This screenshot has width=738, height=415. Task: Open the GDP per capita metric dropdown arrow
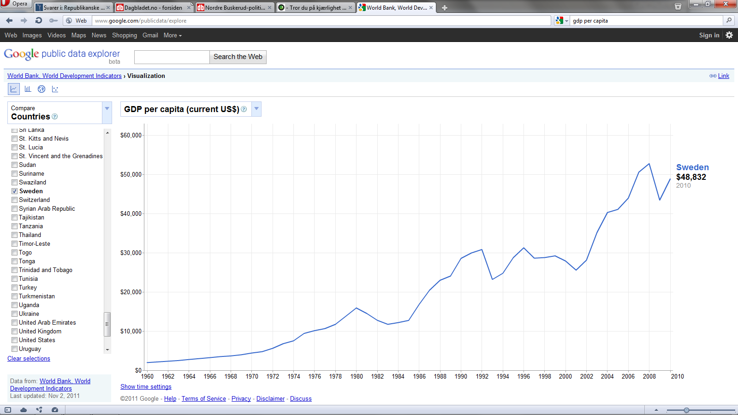pos(256,109)
